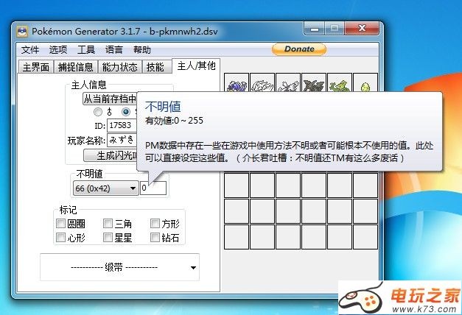
Task: Open the 文件 menu
Action: pyautogui.click(x=30, y=50)
